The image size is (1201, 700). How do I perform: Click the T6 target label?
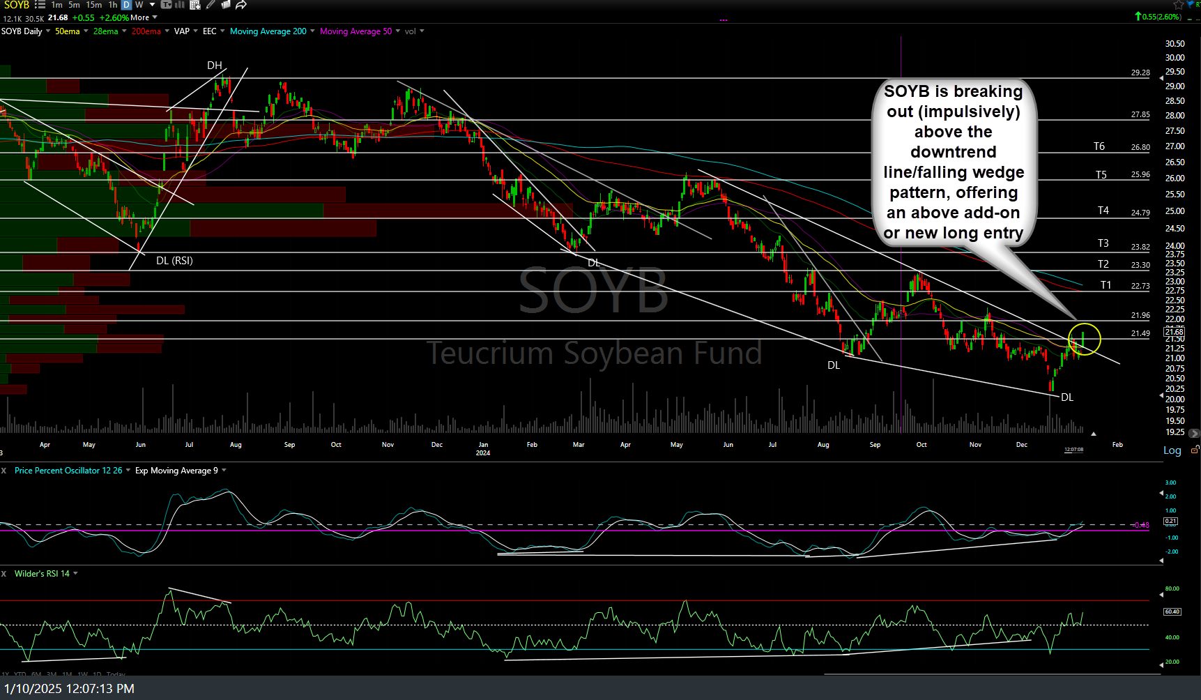(1099, 146)
